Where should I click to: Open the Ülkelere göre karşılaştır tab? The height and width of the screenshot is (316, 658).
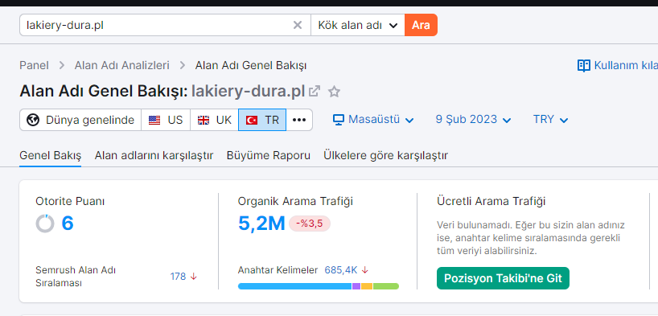(385, 156)
